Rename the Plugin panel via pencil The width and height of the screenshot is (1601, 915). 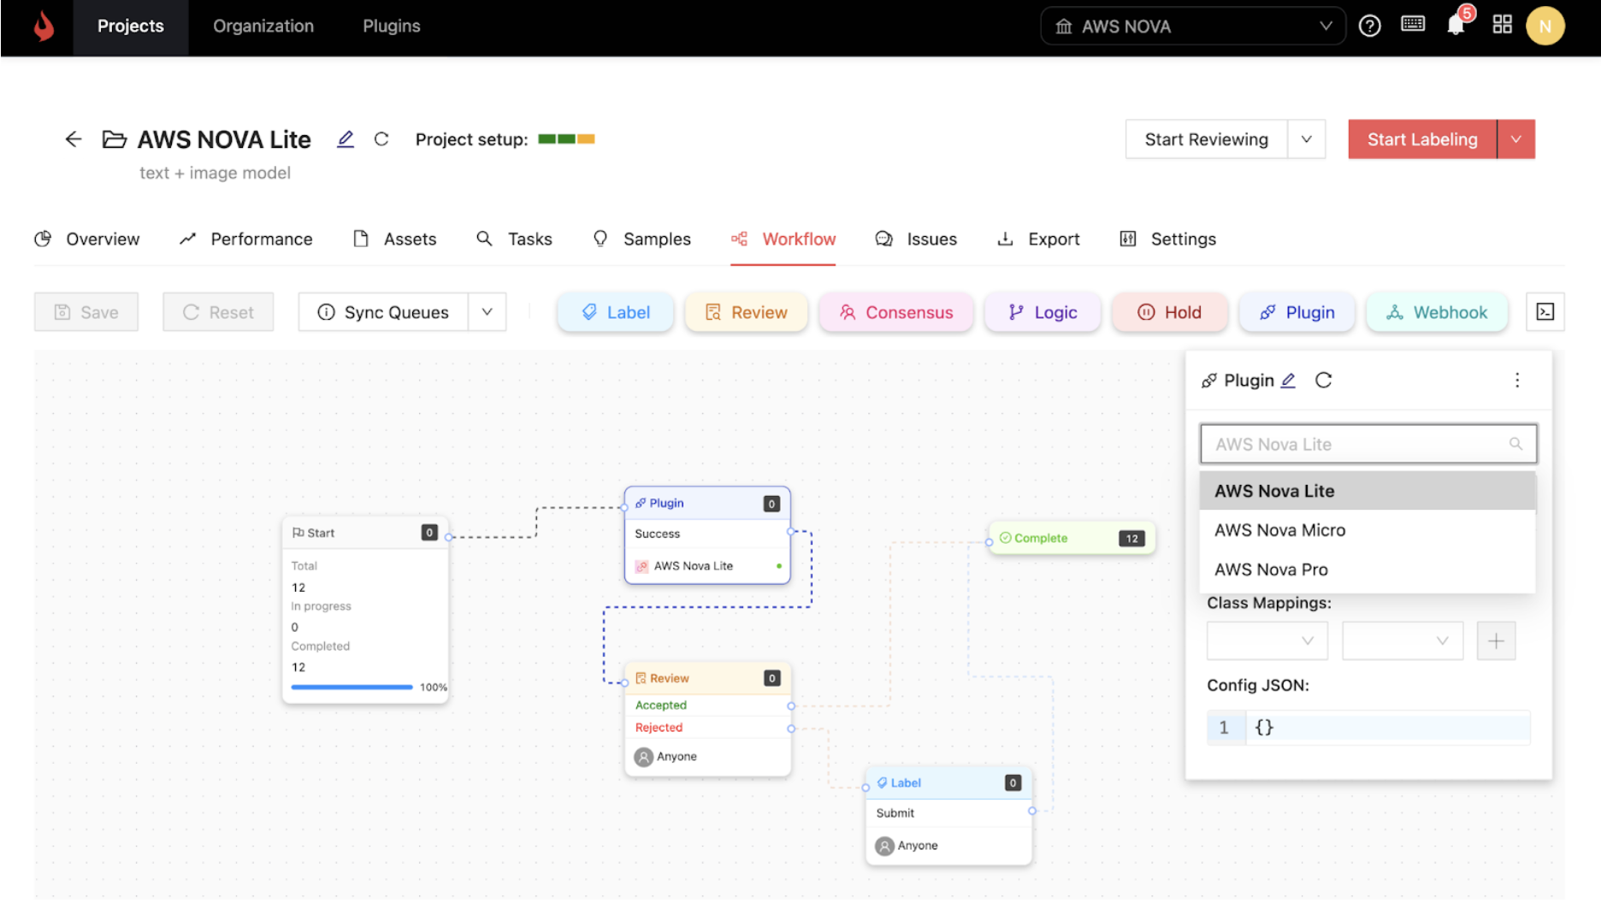click(x=1288, y=381)
